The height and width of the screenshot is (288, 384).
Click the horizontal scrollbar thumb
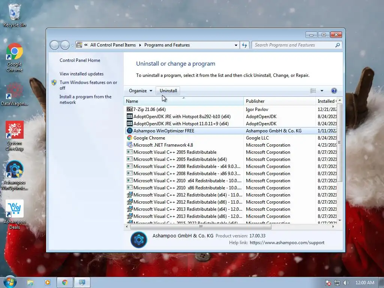point(201,227)
